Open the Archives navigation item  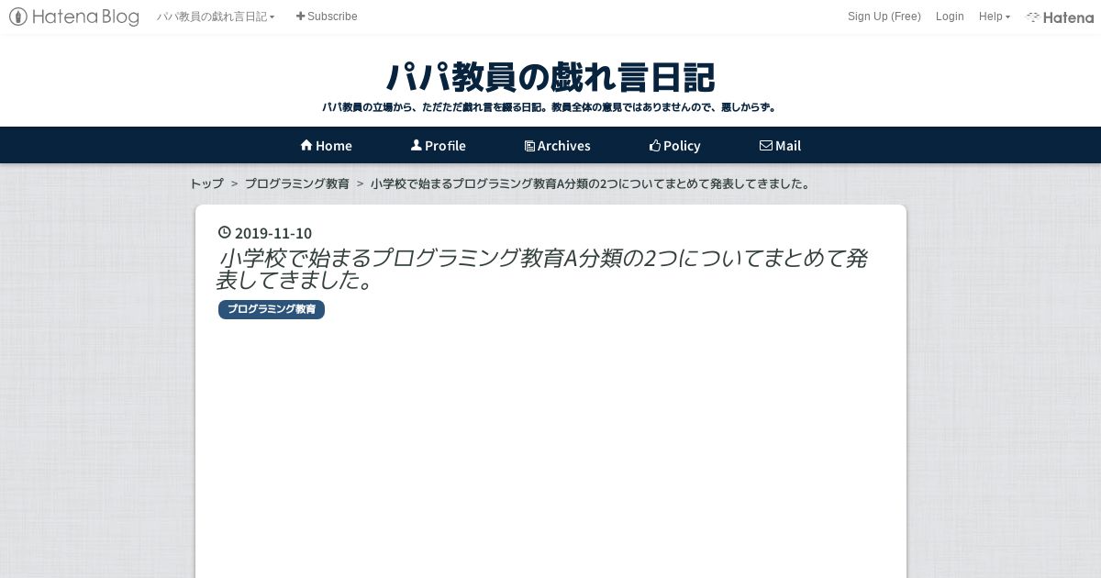pos(557,146)
